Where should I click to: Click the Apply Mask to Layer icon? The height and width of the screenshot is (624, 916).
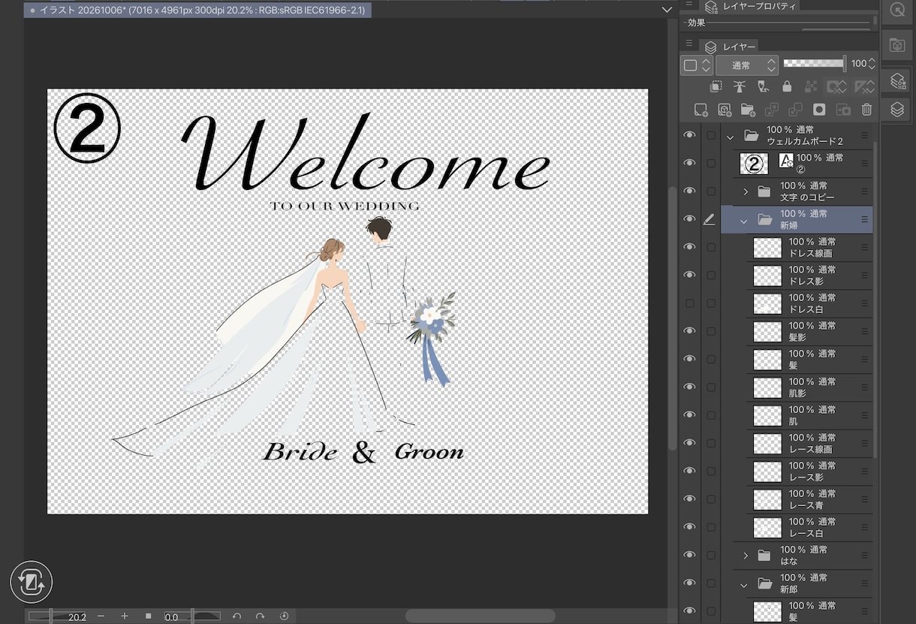(843, 110)
